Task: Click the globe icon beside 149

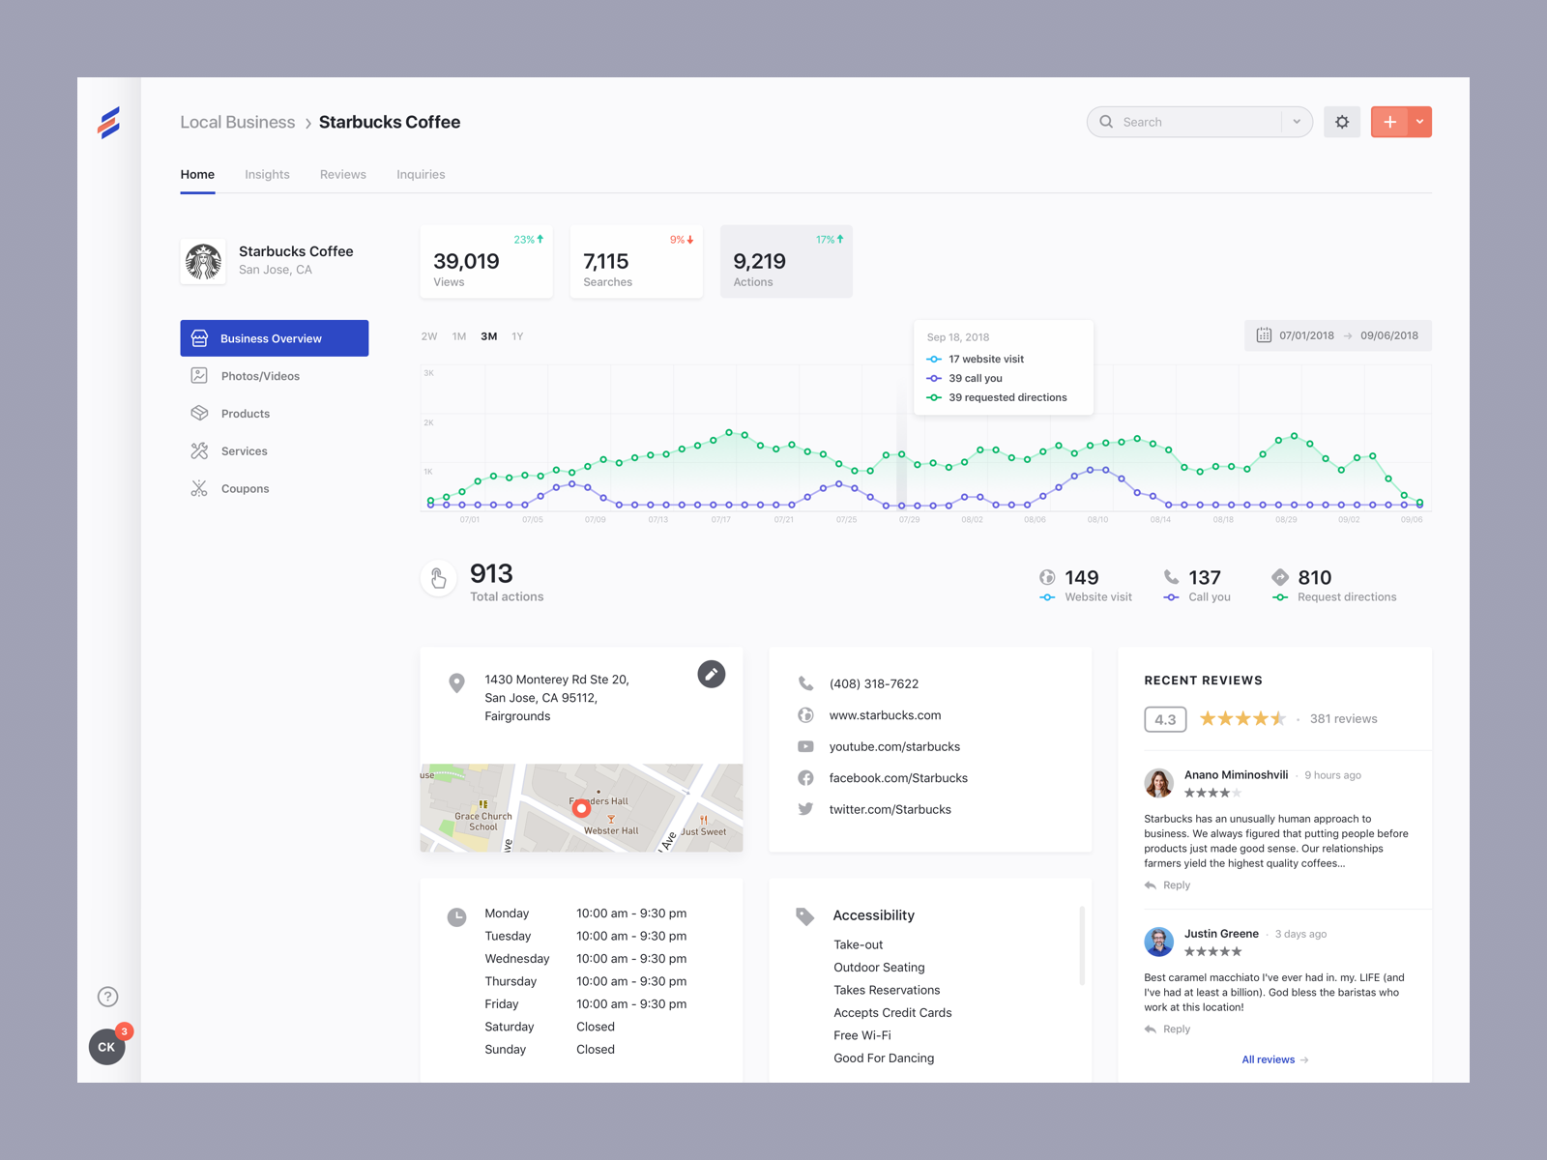Action: coord(1047,577)
